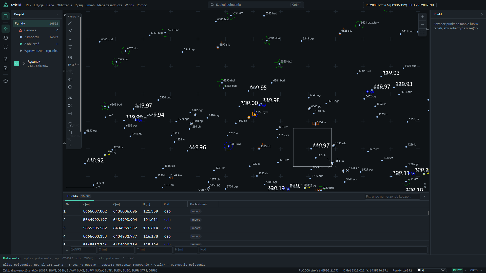This screenshot has width=486, height=273.
Task: Click the layers-with-arrow tool icon
Action: click(70, 57)
